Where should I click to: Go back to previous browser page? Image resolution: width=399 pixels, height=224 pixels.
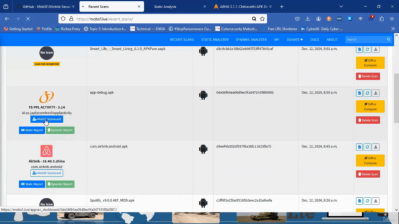pos(7,19)
